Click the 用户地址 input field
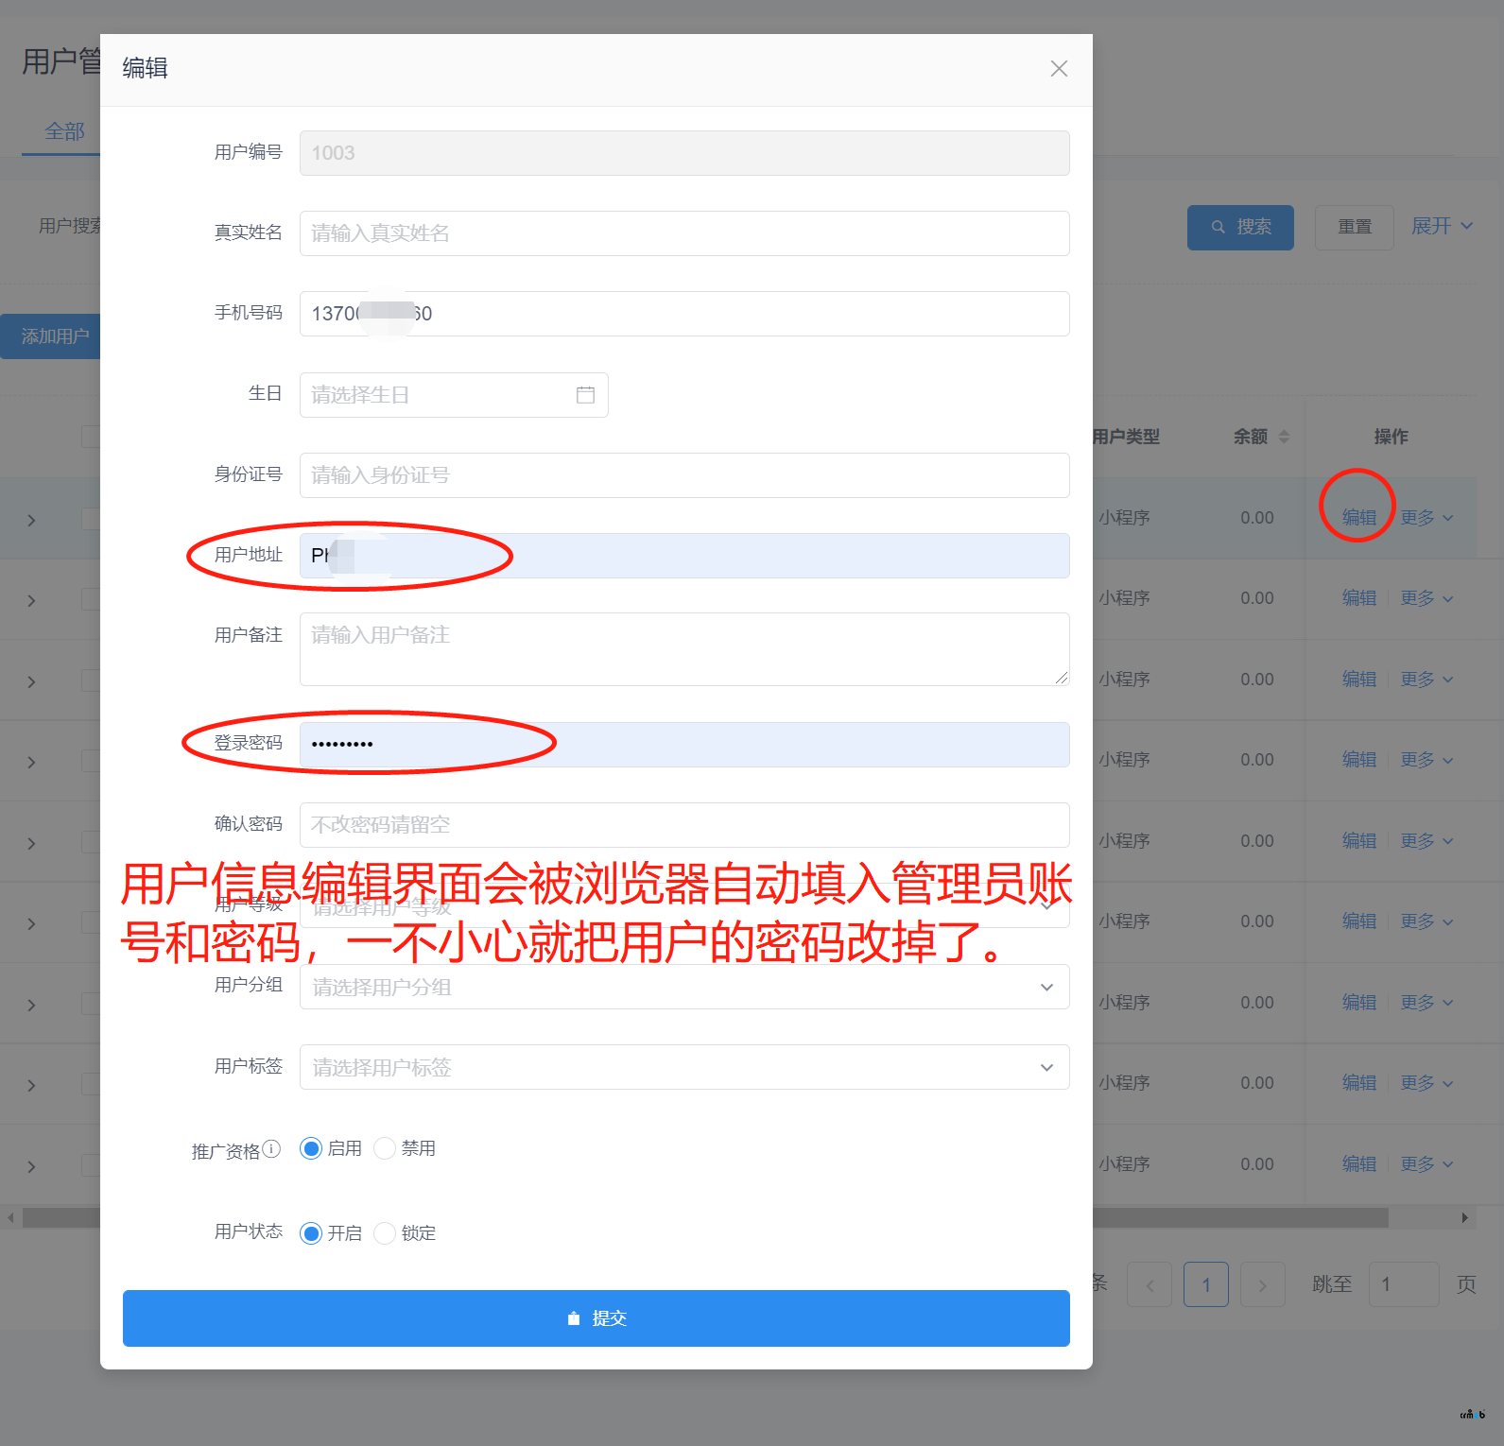The image size is (1504, 1446). coord(684,556)
